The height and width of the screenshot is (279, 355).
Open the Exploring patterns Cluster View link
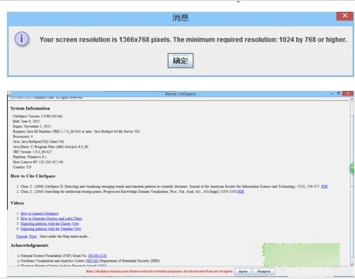tap(50, 223)
